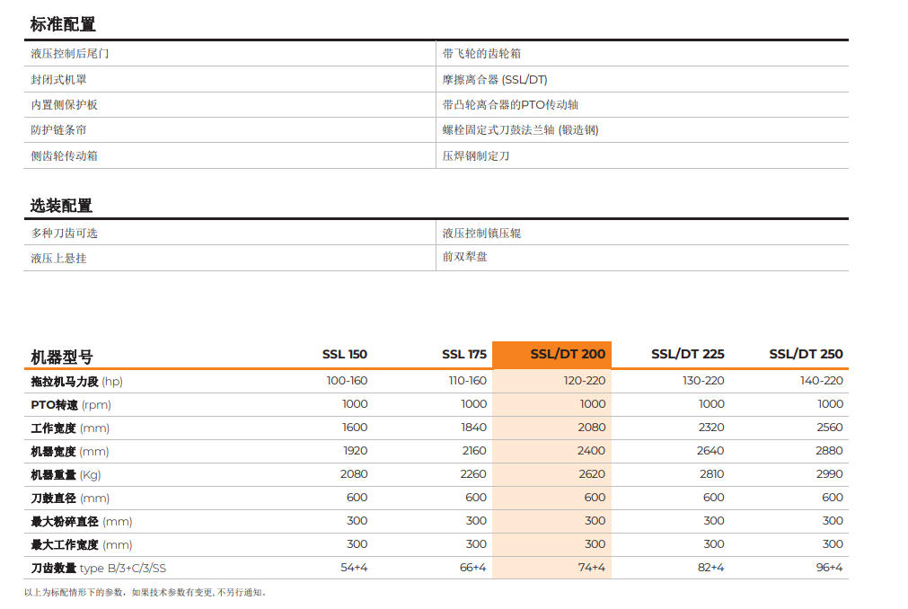Click the 选装配置 section heading

61,206
